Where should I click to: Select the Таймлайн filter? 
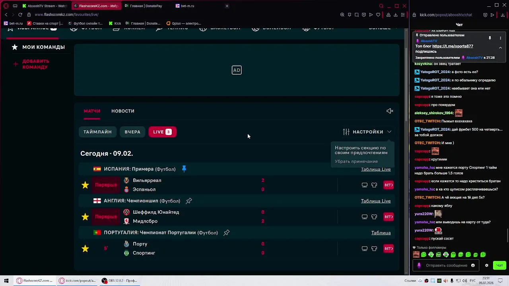(x=97, y=132)
